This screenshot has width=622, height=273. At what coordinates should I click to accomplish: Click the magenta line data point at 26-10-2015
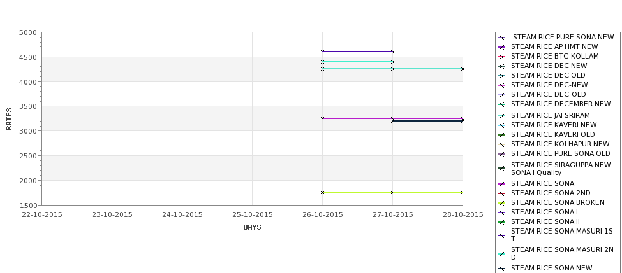(323, 118)
